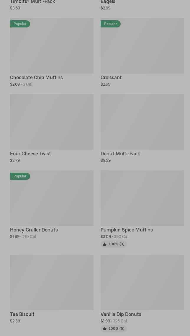
Task: Click the Four Cheese Twist title
Action: 30,154
